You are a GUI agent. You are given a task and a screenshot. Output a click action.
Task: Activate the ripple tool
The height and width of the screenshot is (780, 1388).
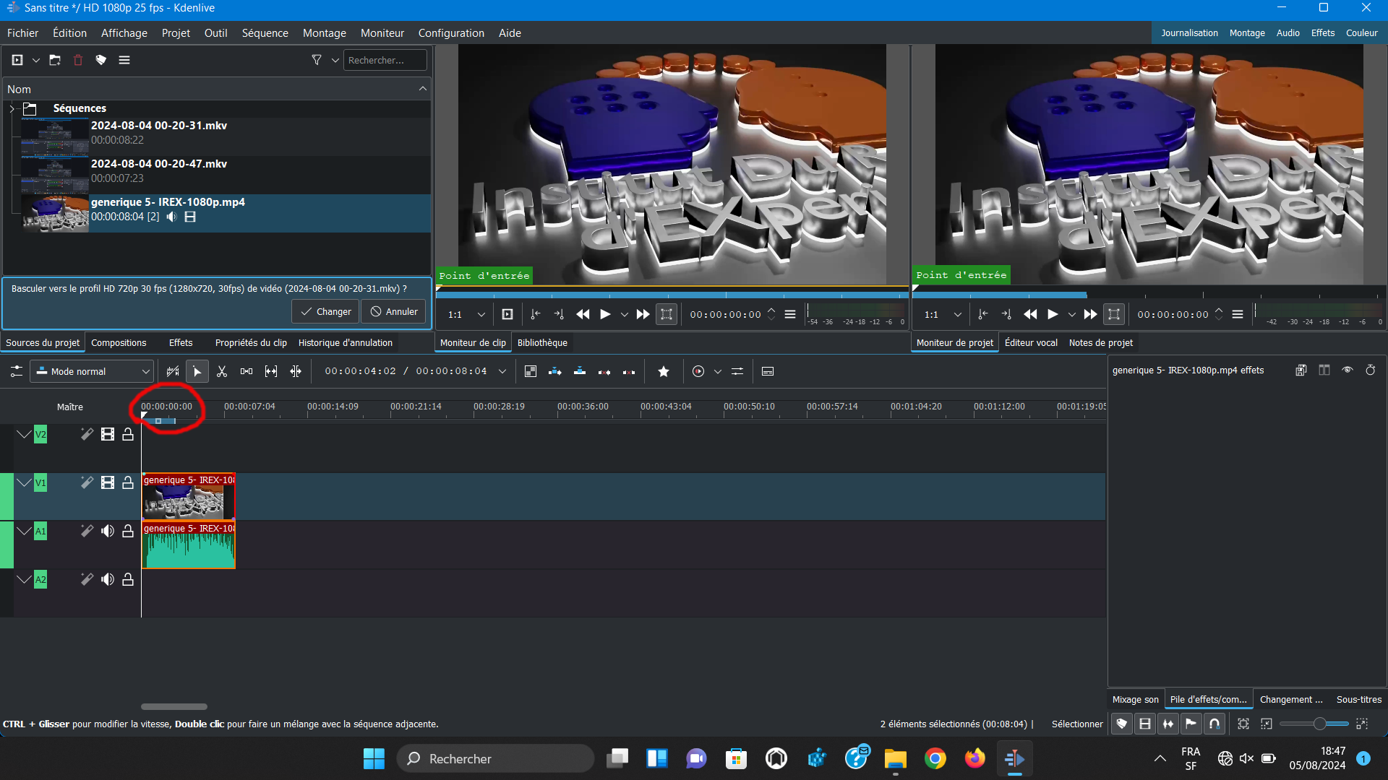(x=296, y=371)
